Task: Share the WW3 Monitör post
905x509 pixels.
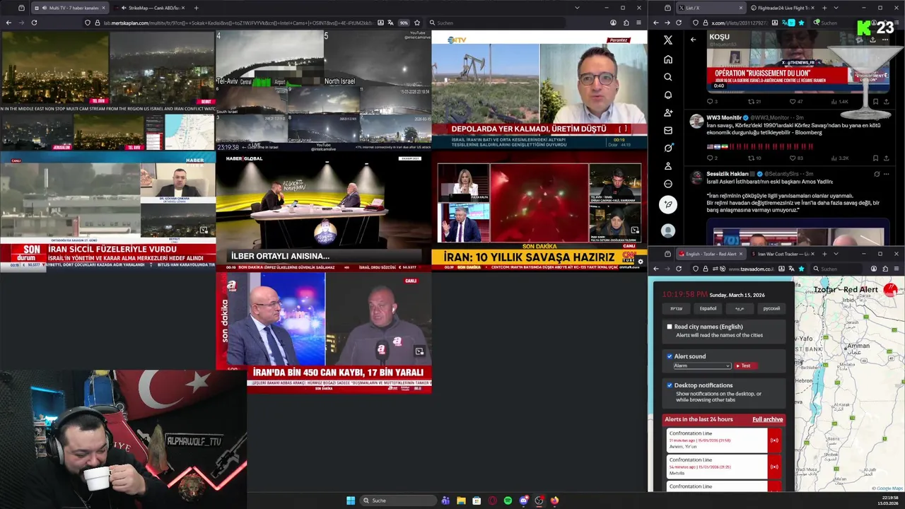Action: [x=886, y=158]
